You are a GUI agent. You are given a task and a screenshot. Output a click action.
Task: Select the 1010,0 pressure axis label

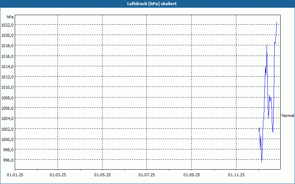[x=8, y=87]
